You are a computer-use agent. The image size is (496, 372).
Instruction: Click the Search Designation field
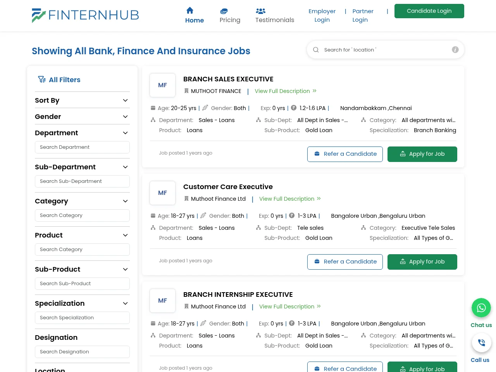tap(82, 352)
